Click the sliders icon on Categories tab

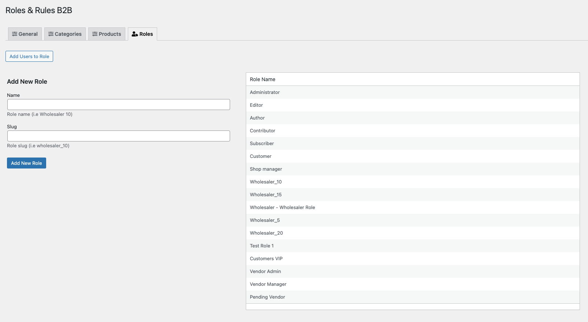(x=51, y=34)
